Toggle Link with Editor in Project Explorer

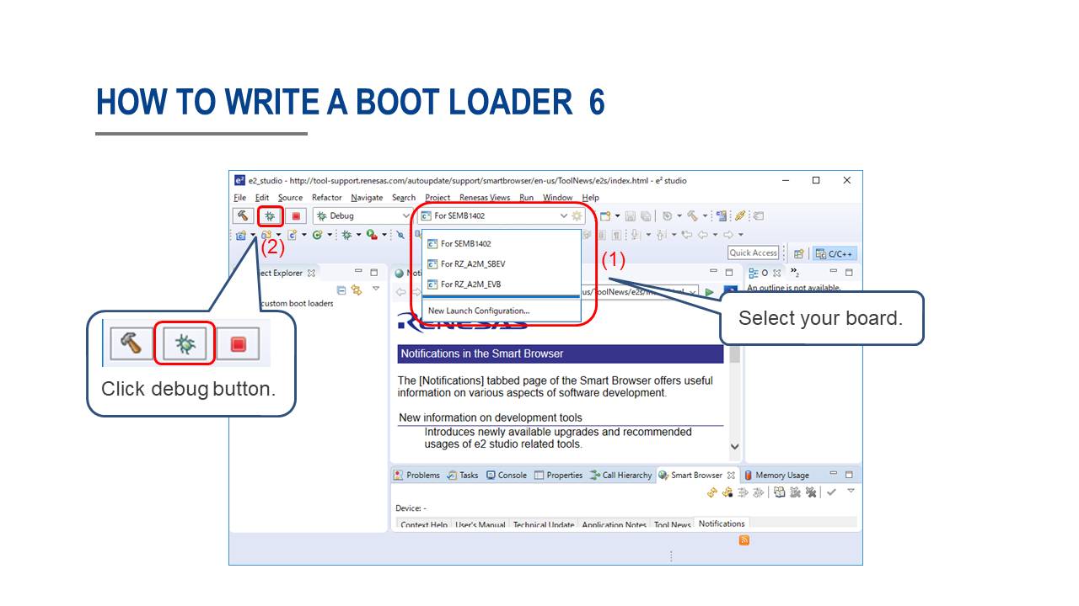point(357,290)
